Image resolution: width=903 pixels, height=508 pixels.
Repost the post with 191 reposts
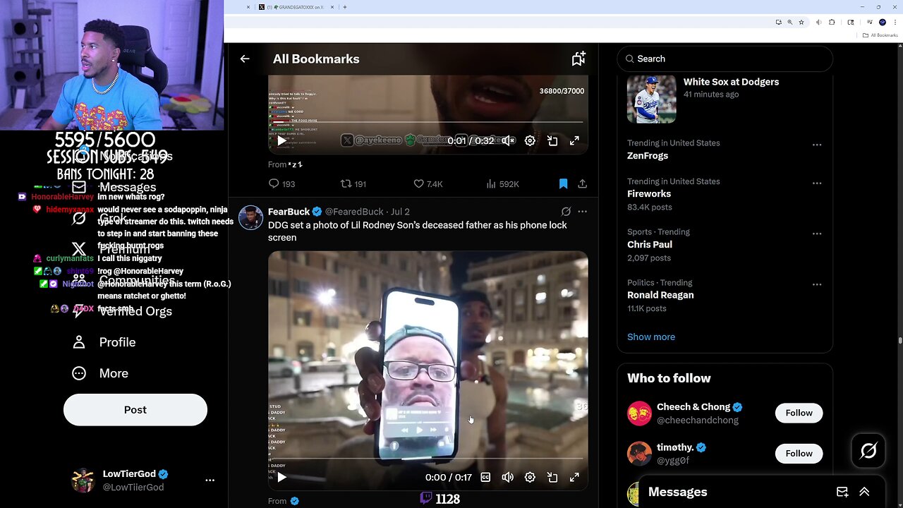pos(353,184)
